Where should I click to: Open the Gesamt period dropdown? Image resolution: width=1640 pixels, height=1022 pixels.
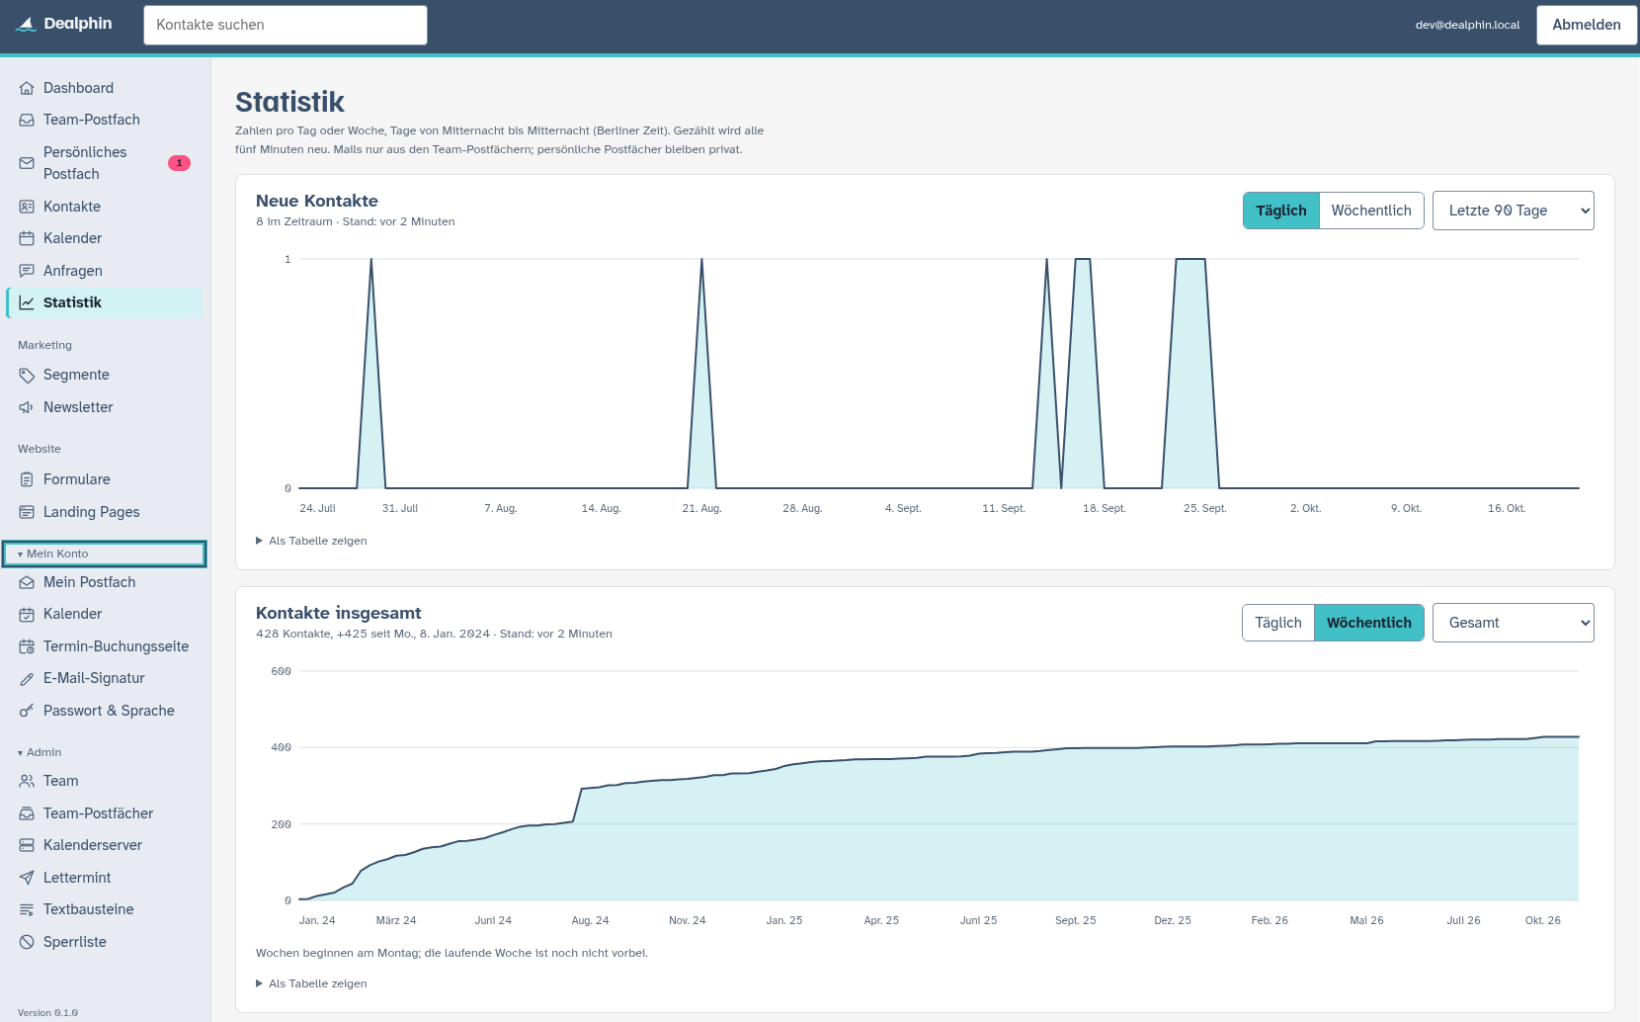pos(1514,623)
